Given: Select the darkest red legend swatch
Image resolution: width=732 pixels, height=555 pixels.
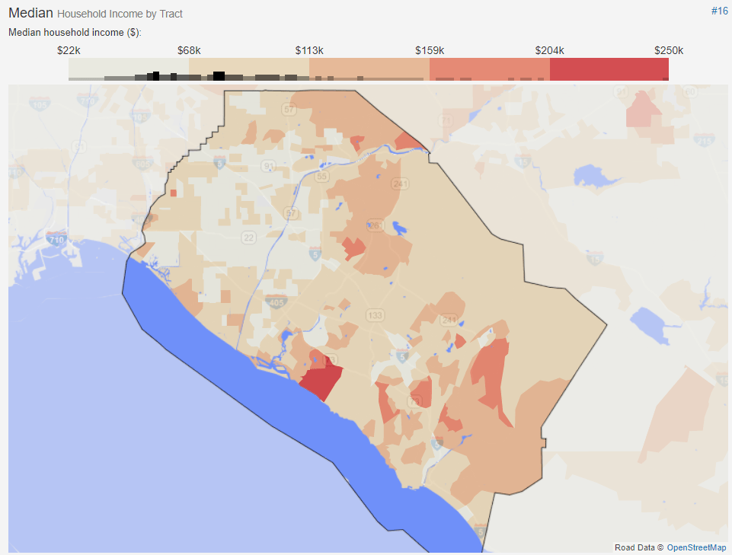Looking at the screenshot, I should 609,69.
